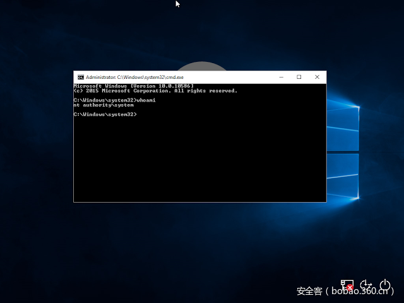Click the typed 'whoami' command text

(146, 100)
